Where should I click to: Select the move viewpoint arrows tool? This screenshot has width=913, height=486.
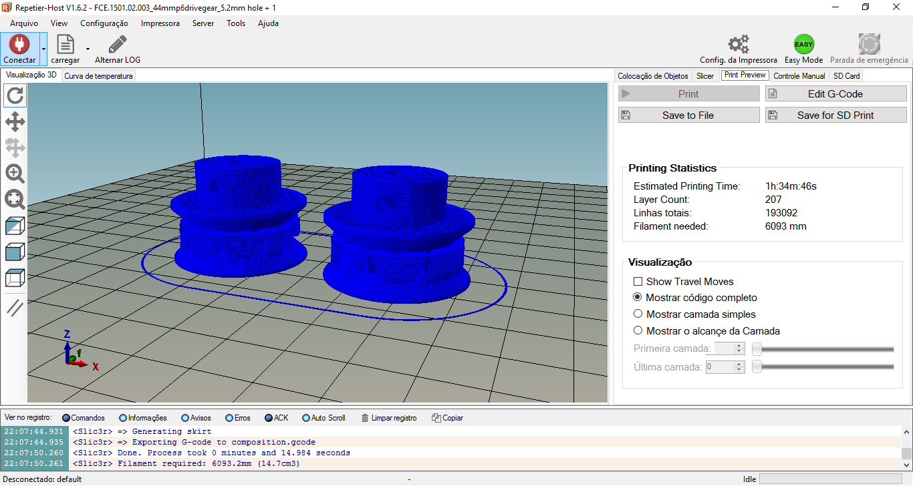click(x=15, y=122)
